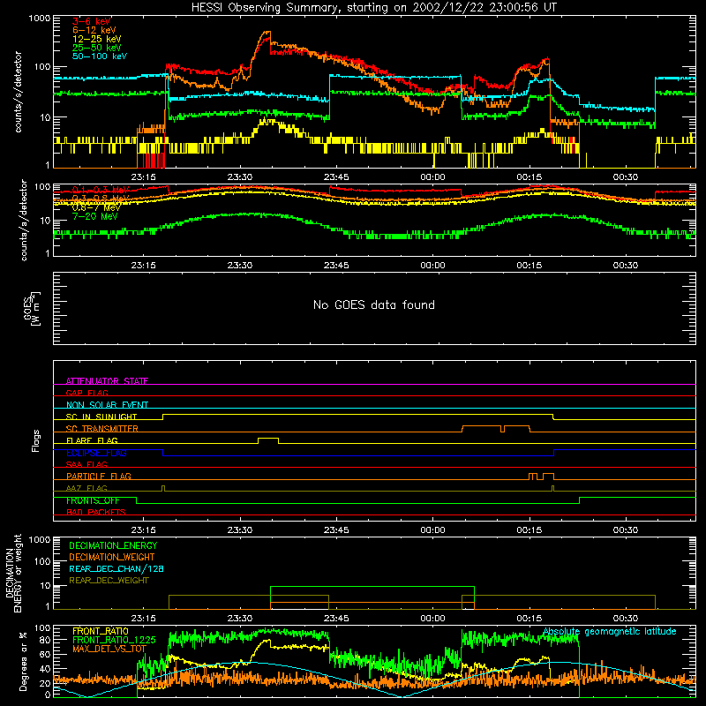706x706 pixels.
Task: Select the 3-6 keV legend label
Action: 92,21
